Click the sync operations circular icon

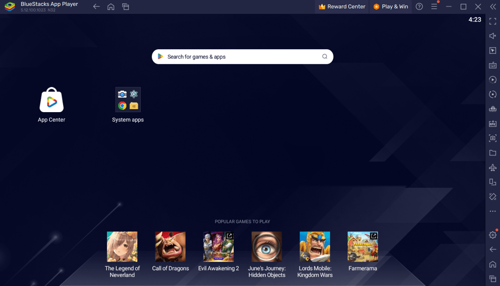[493, 94]
